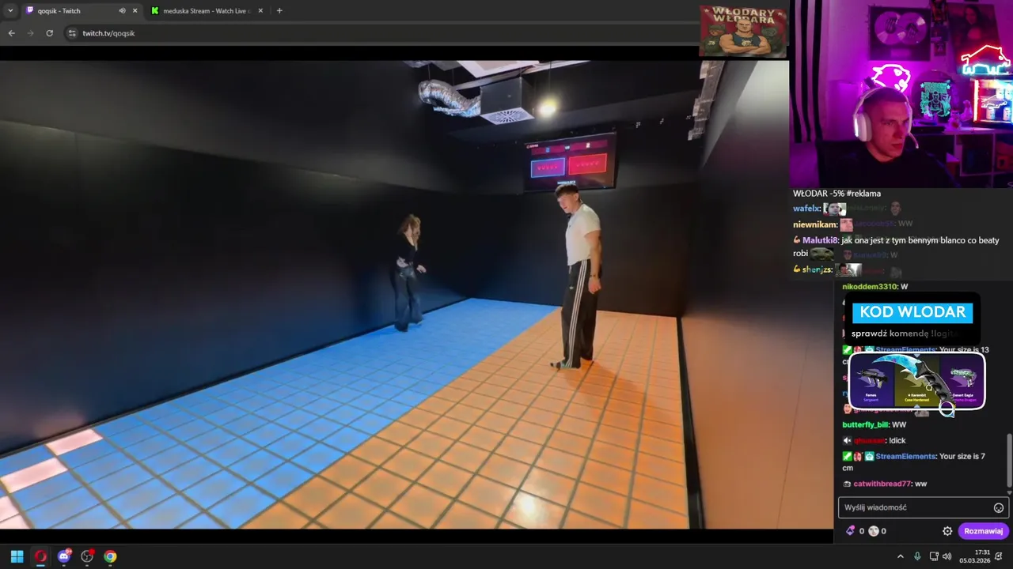This screenshot has width=1013, height=569.
Task: Open network status in system tray
Action: click(934, 556)
